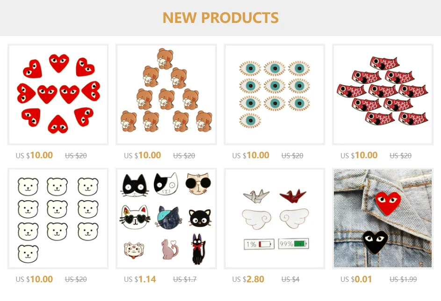The height and width of the screenshot is (301, 441).
Task: View the blue evil eye pins product
Action: tap(275, 95)
